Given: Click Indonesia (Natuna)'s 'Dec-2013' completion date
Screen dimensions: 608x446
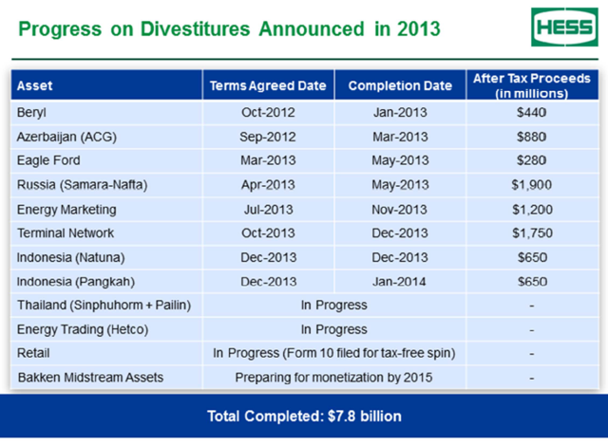Looking at the screenshot, I should pyautogui.click(x=400, y=257).
